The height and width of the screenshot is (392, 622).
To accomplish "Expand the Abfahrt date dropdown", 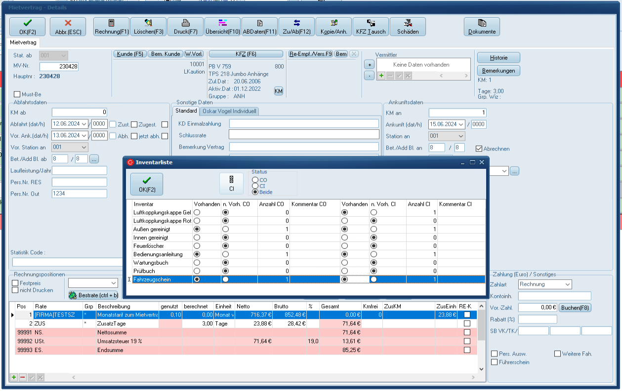I will (83, 124).
